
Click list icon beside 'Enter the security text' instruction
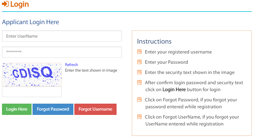tap(139, 72)
